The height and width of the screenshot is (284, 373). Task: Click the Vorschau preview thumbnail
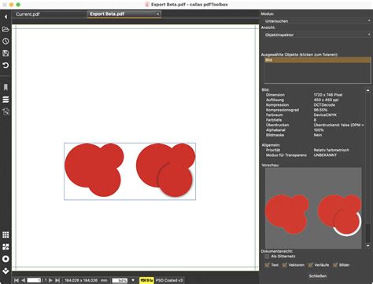(x=313, y=208)
